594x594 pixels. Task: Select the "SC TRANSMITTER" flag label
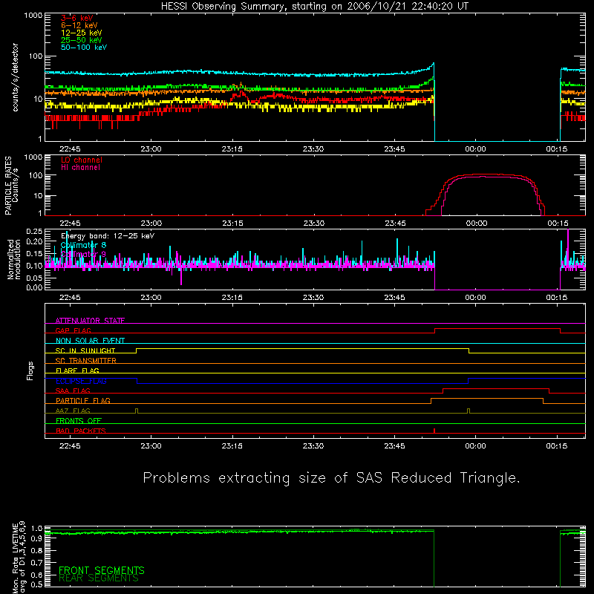coord(86,360)
